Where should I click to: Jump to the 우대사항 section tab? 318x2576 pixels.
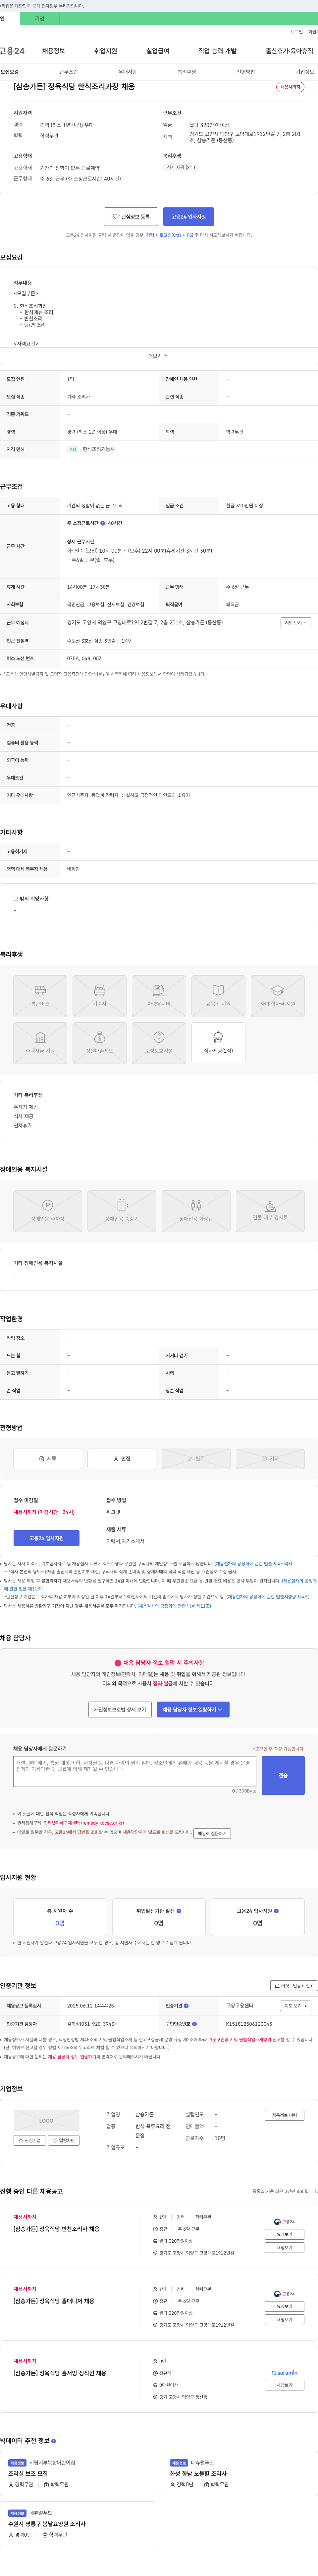pyautogui.click(x=128, y=72)
